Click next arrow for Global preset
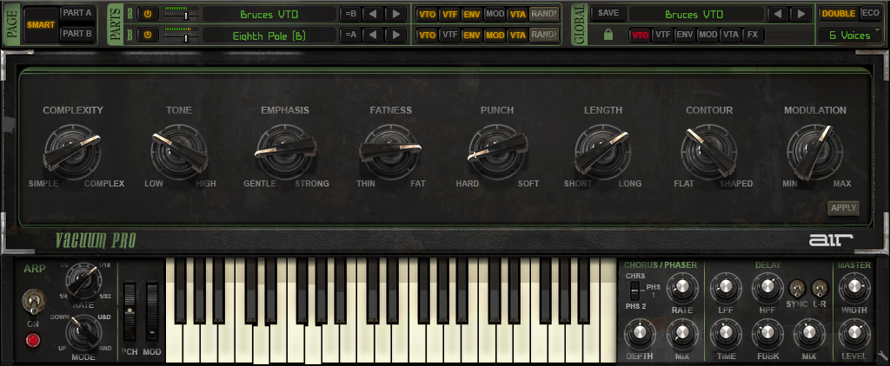Viewport: 890px width, 366px height. [x=800, y=14]
